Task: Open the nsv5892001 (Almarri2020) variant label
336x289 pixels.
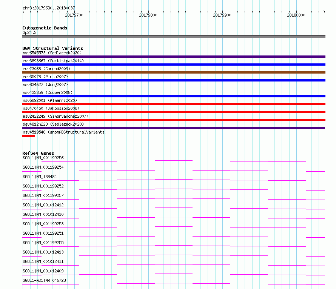Action: [50, 100]
